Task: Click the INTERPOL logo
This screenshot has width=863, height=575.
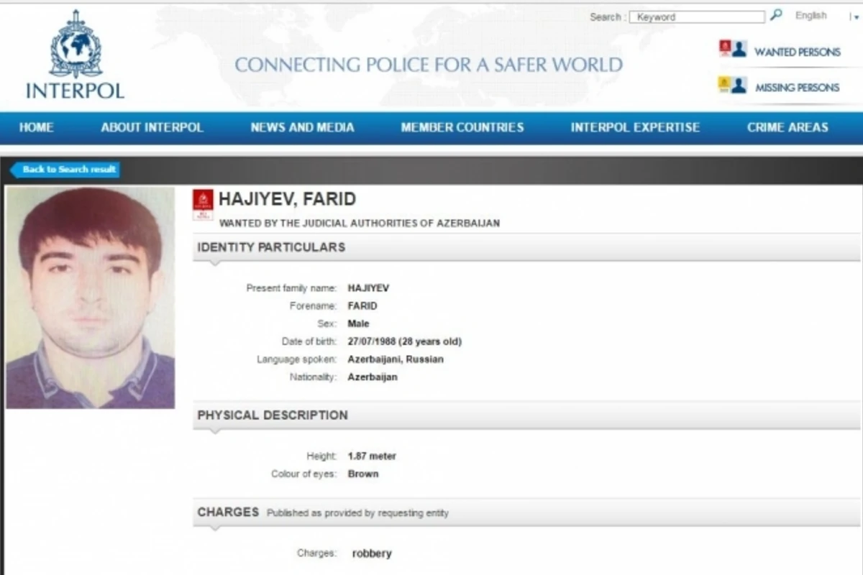Action: (x=76, y=55)
